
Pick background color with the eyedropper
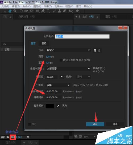[58, 106]
